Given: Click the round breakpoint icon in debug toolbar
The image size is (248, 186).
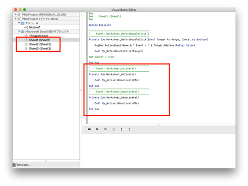Looking at the screenshot, I should (x=105, y=129).
